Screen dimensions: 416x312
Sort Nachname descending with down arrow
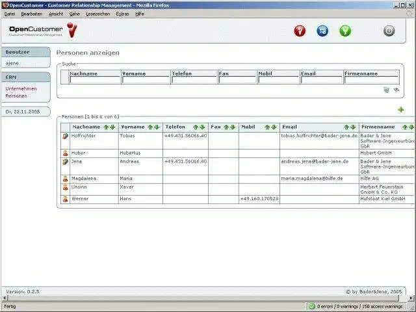coord(112,127)
